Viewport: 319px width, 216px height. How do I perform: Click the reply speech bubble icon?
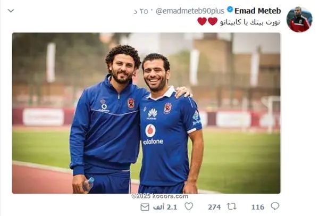[x=275, y=206]
